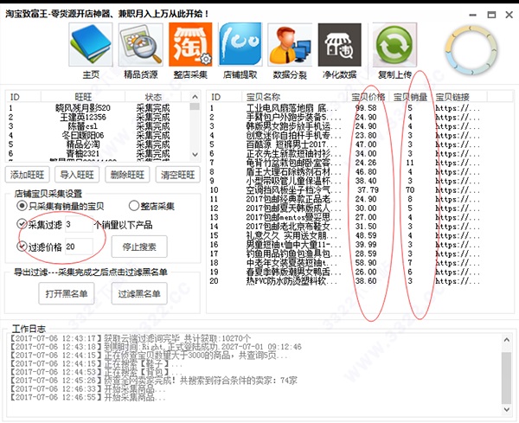
Task: Click the 过滤价格 value field
Action: [x=79, y=247]
